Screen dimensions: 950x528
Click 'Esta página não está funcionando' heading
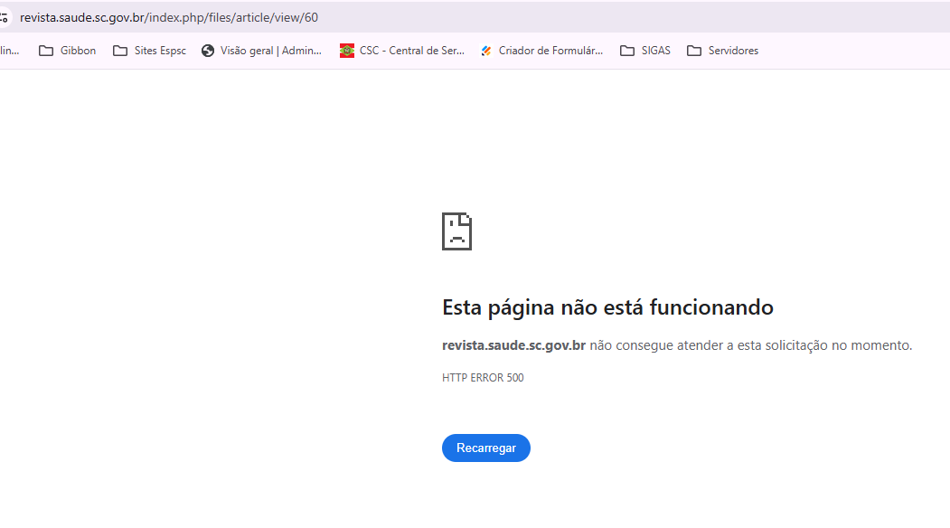(607, 307)
